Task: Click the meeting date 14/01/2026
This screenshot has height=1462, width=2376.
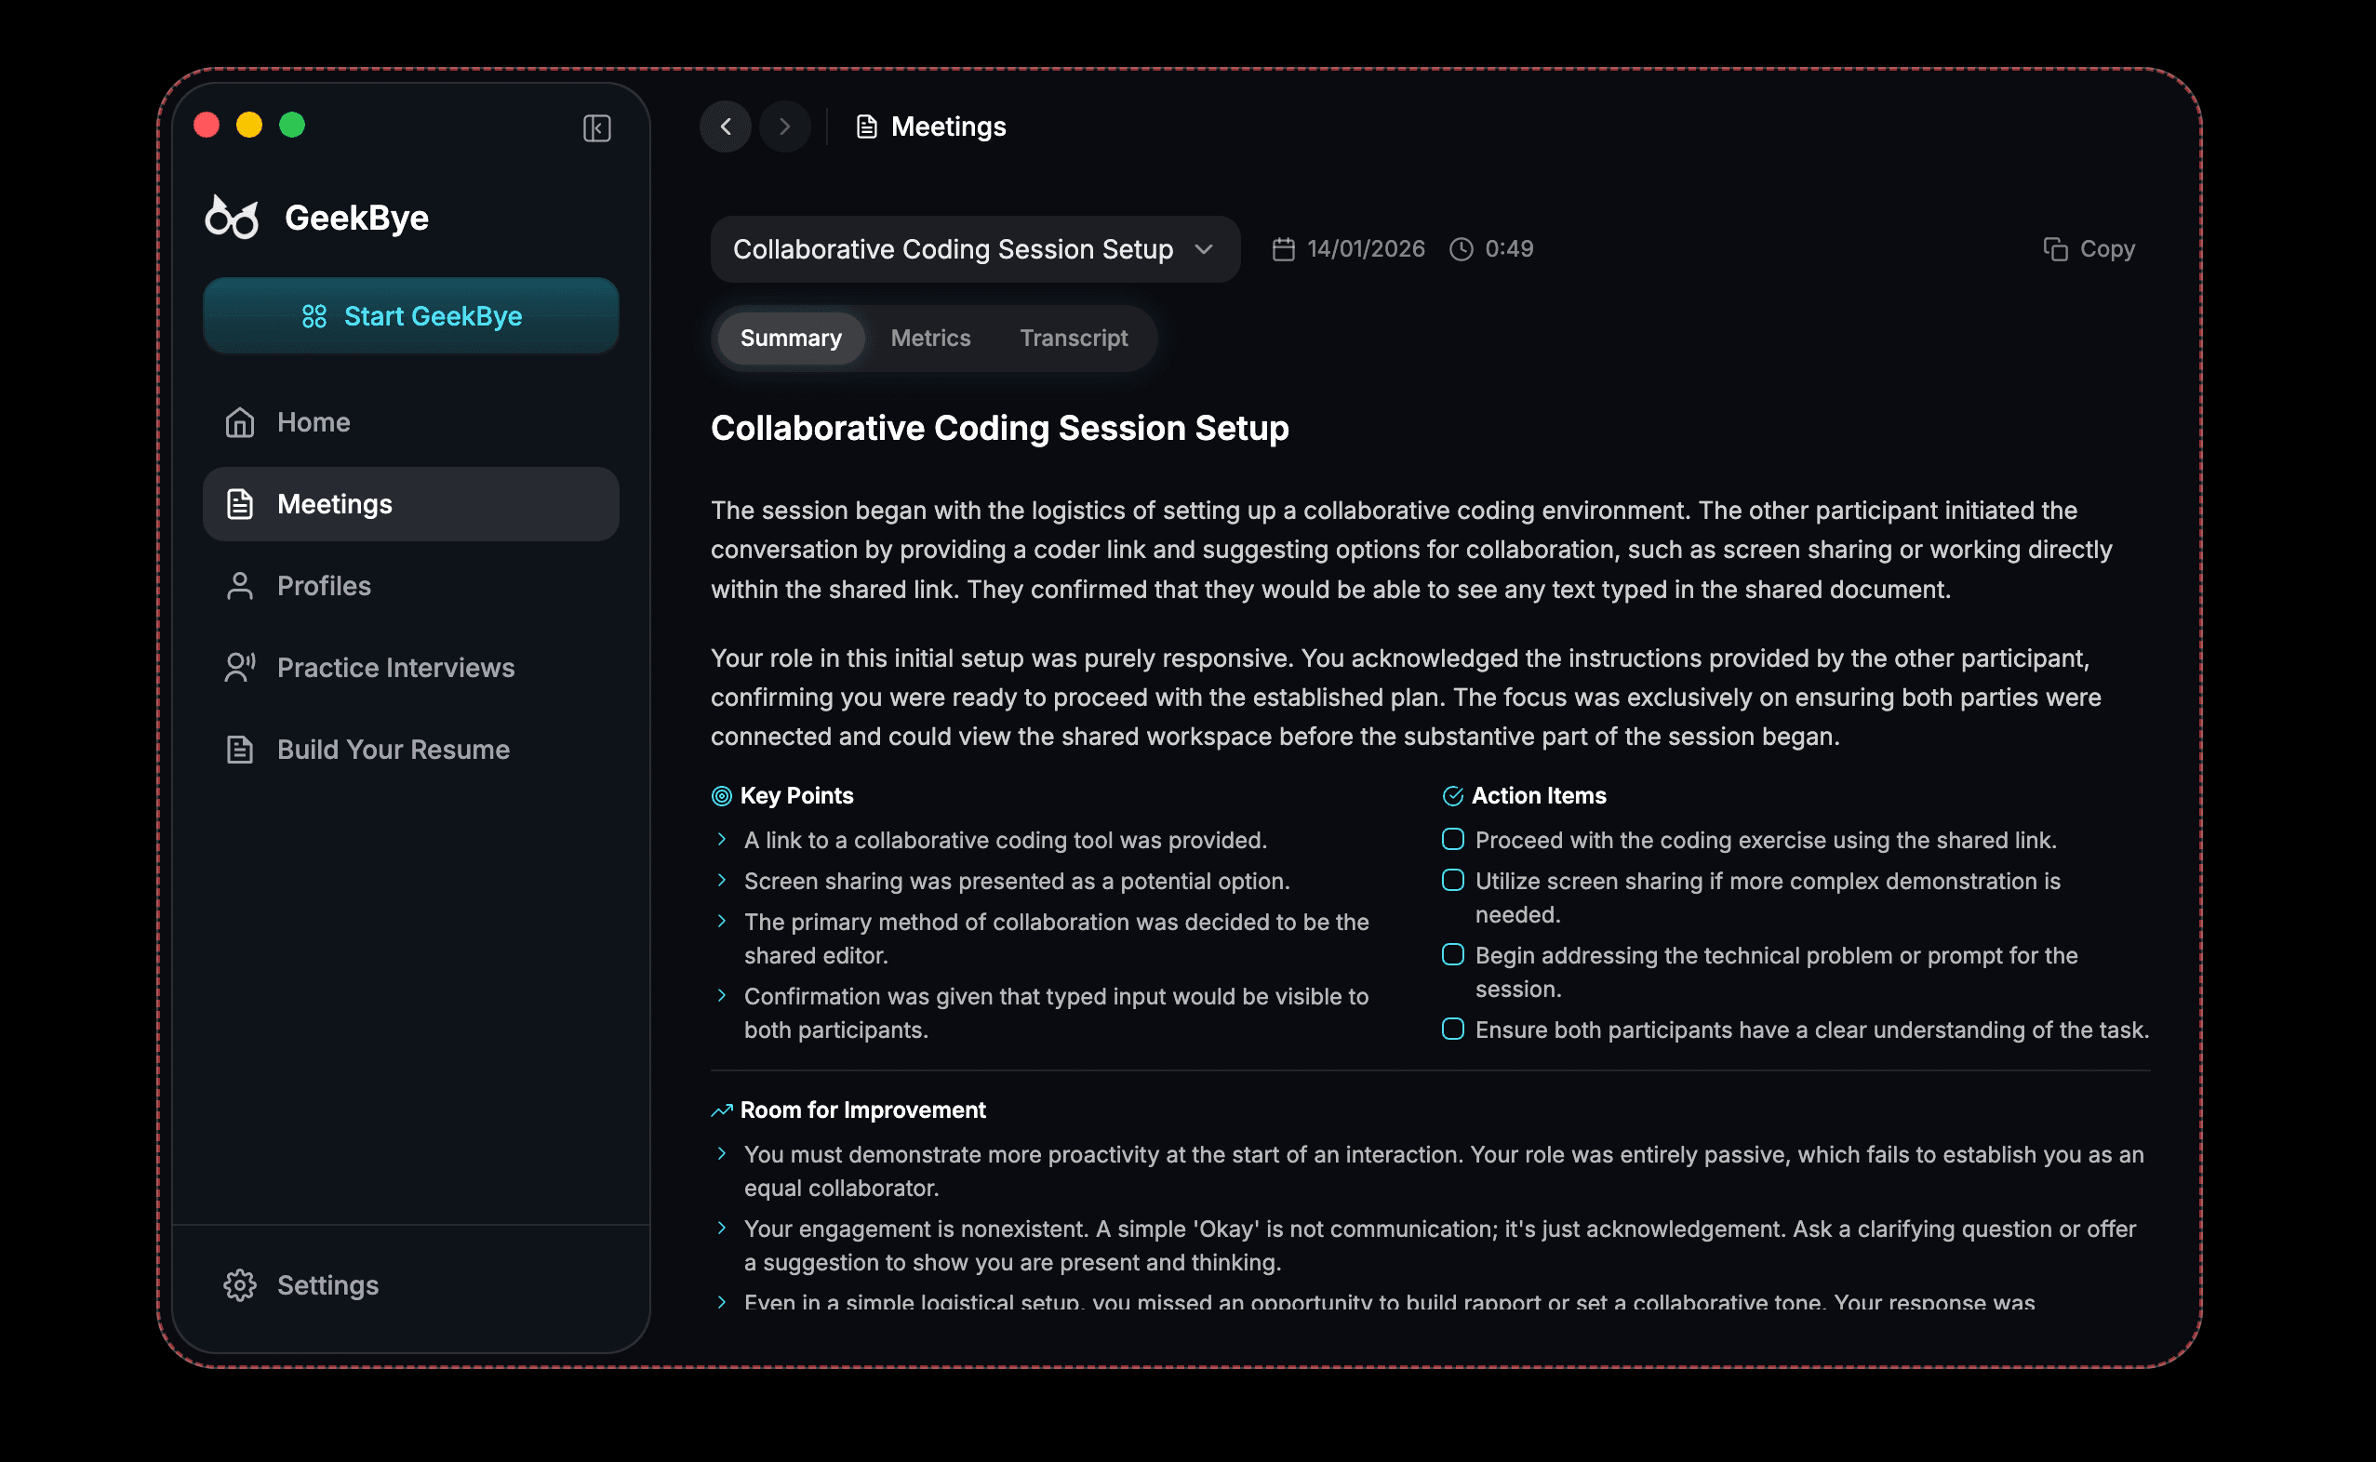Action: 1366,249
